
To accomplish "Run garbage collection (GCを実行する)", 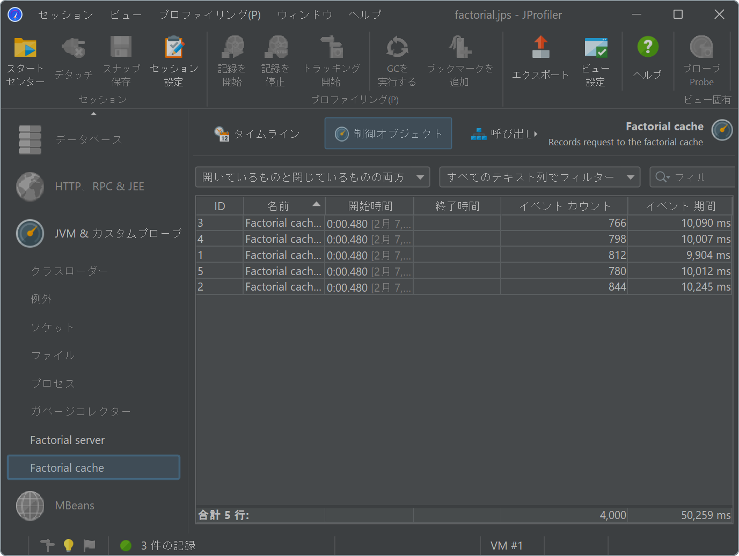I will point(397,62).
